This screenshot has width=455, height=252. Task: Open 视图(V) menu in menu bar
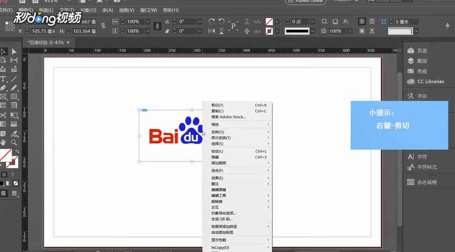click(127, 10)
